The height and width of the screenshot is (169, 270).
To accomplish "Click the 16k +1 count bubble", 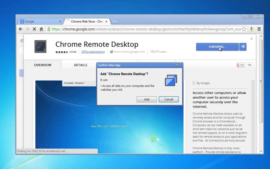I will [249, 65].
